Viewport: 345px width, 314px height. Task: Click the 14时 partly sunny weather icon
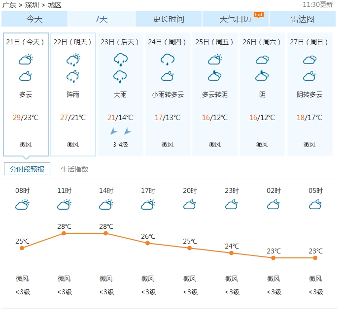106,204
